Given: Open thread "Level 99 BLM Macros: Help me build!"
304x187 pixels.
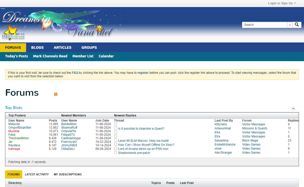Looking at the screenshot, I should click(143, 141).
